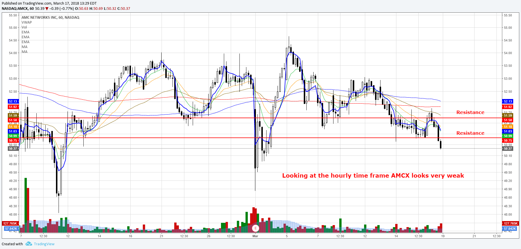The height and width of the screenshot is (249, 521).
Task: Open the TradingView link at the bottom
Action: click(x=44, y=244)
